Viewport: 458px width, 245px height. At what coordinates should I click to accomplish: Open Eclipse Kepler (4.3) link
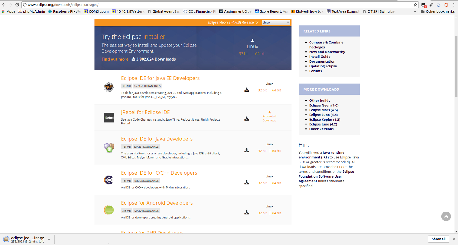coord(325,120)
